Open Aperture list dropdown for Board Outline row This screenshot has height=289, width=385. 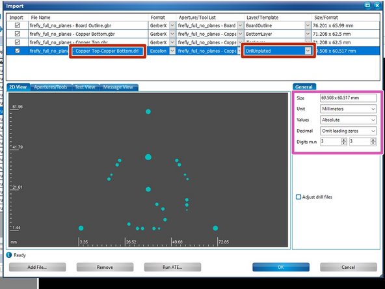click(x=241, y=25)
